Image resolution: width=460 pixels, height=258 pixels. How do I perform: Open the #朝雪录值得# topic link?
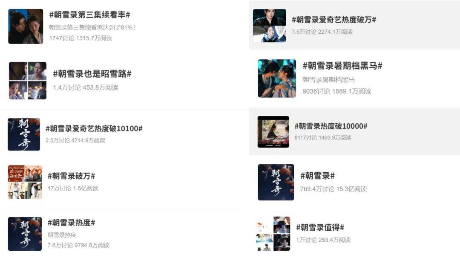320,227
